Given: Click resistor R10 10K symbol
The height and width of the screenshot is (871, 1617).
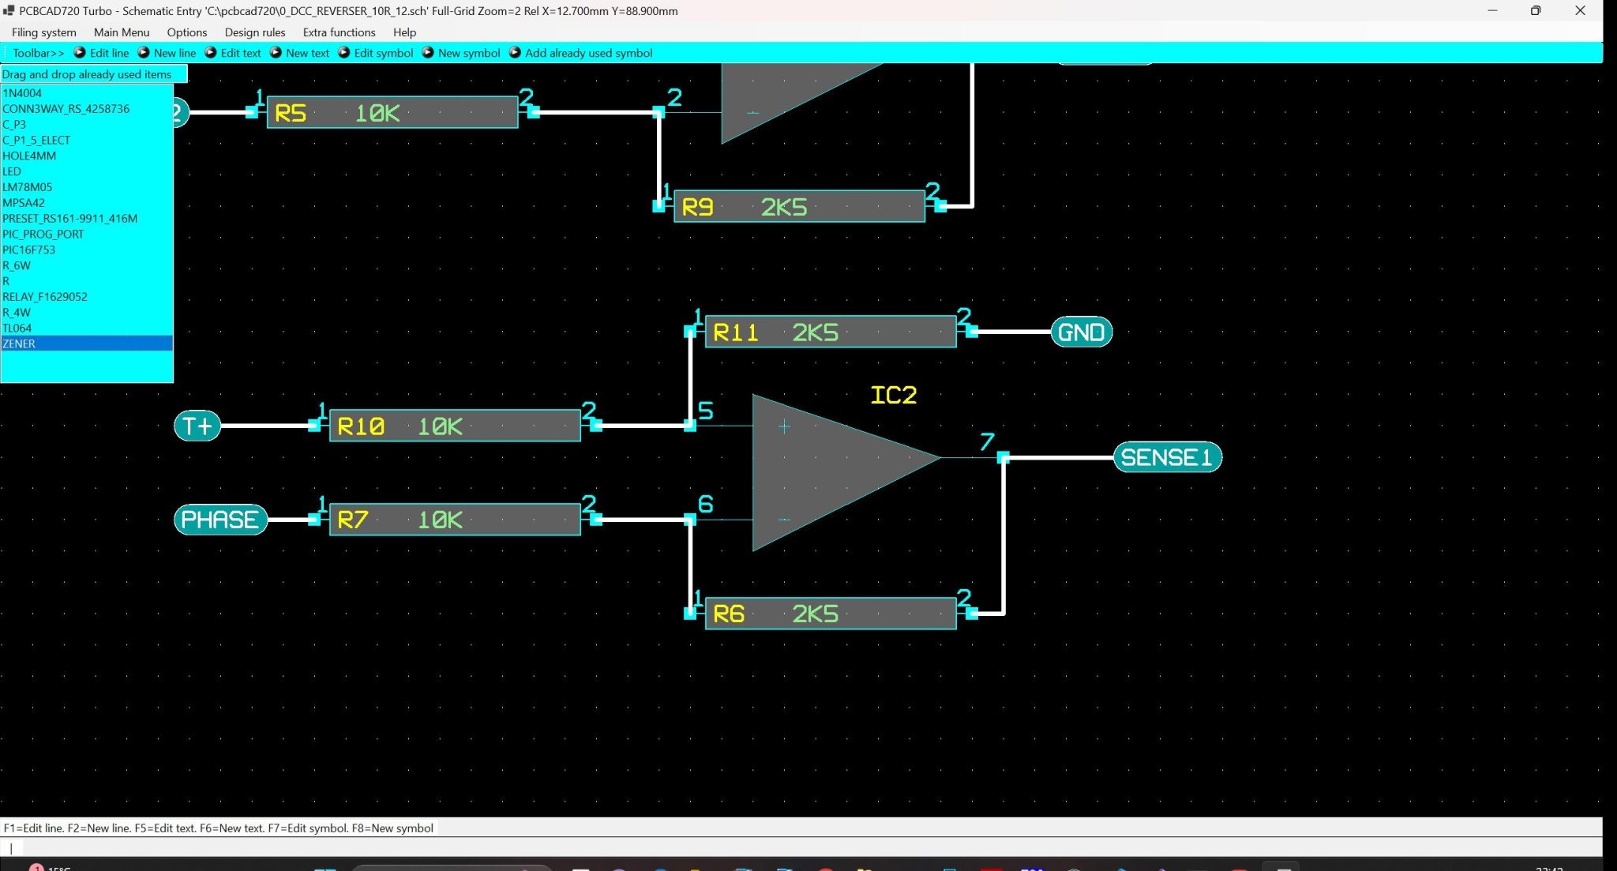Looking at the screenshot, I should 455,426.
